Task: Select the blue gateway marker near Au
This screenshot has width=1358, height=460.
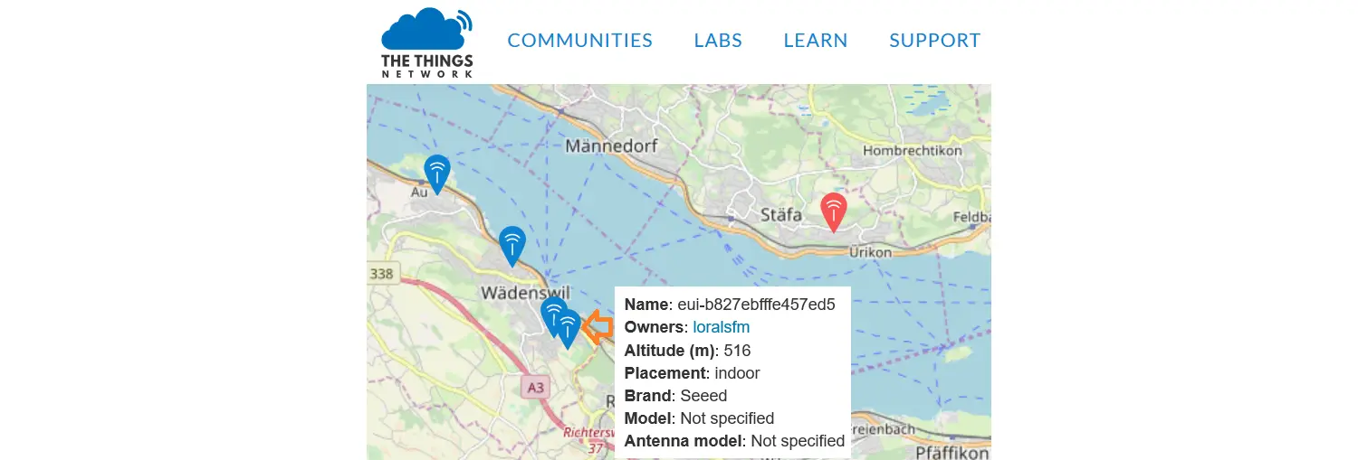Action: pyautogui.click(x=437, y=173)
